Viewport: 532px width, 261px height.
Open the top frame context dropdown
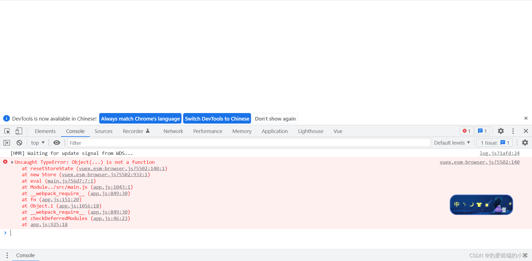38,142
